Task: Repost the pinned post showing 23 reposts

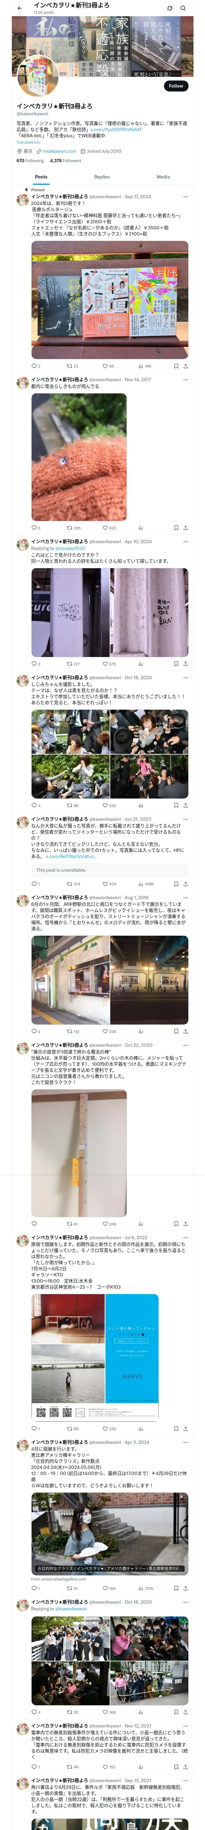Action: [x=72, y=367]
